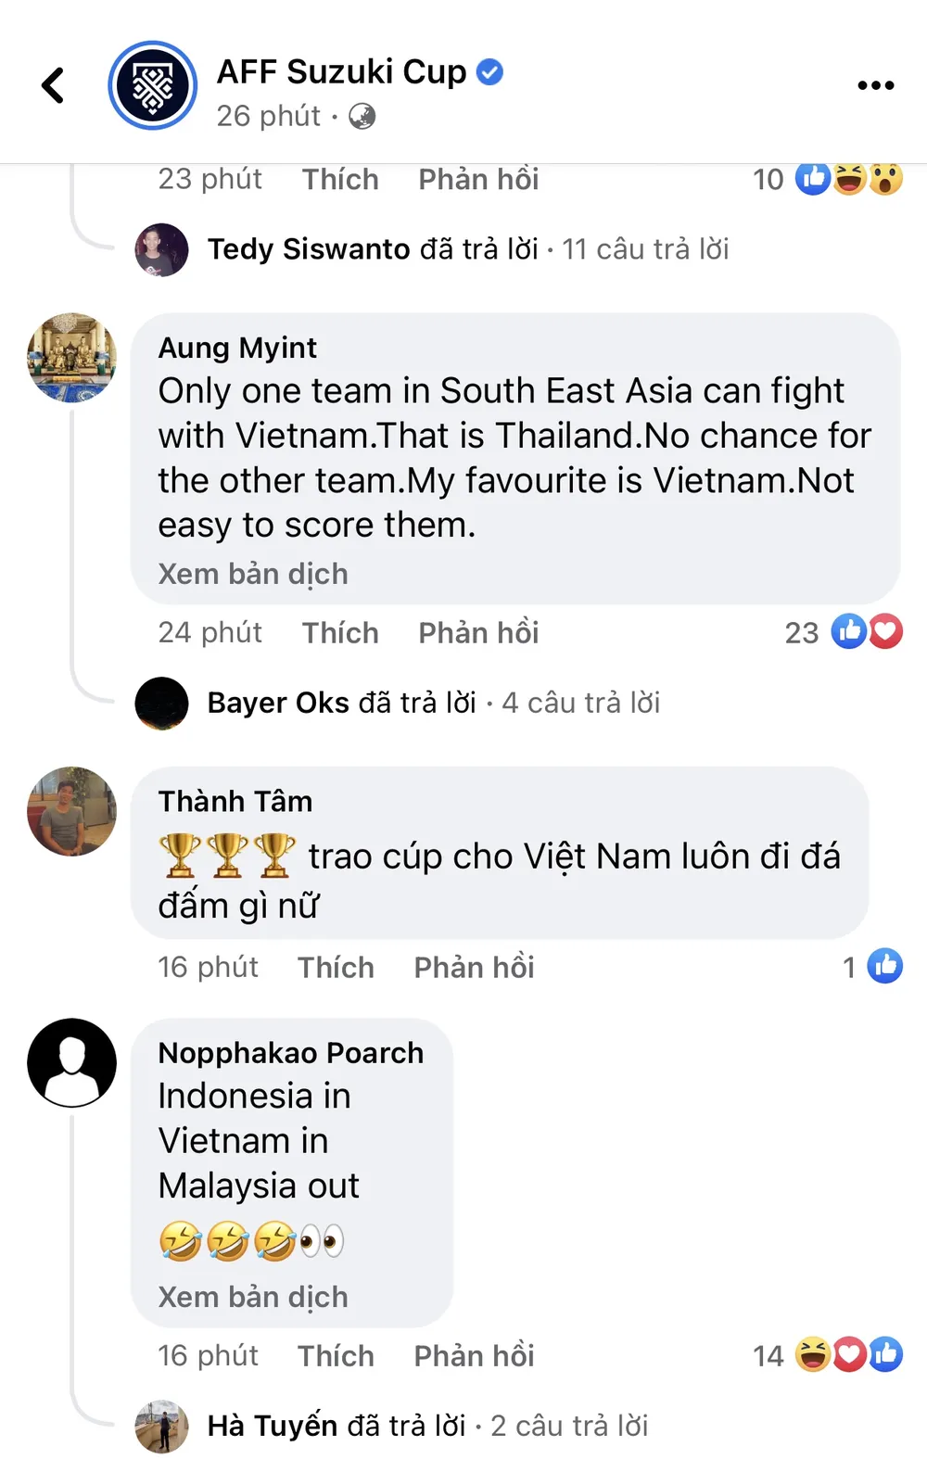Reply to Aung Myint's comment via Phản hồi
927x1459 pixels.
coord(478,632)
